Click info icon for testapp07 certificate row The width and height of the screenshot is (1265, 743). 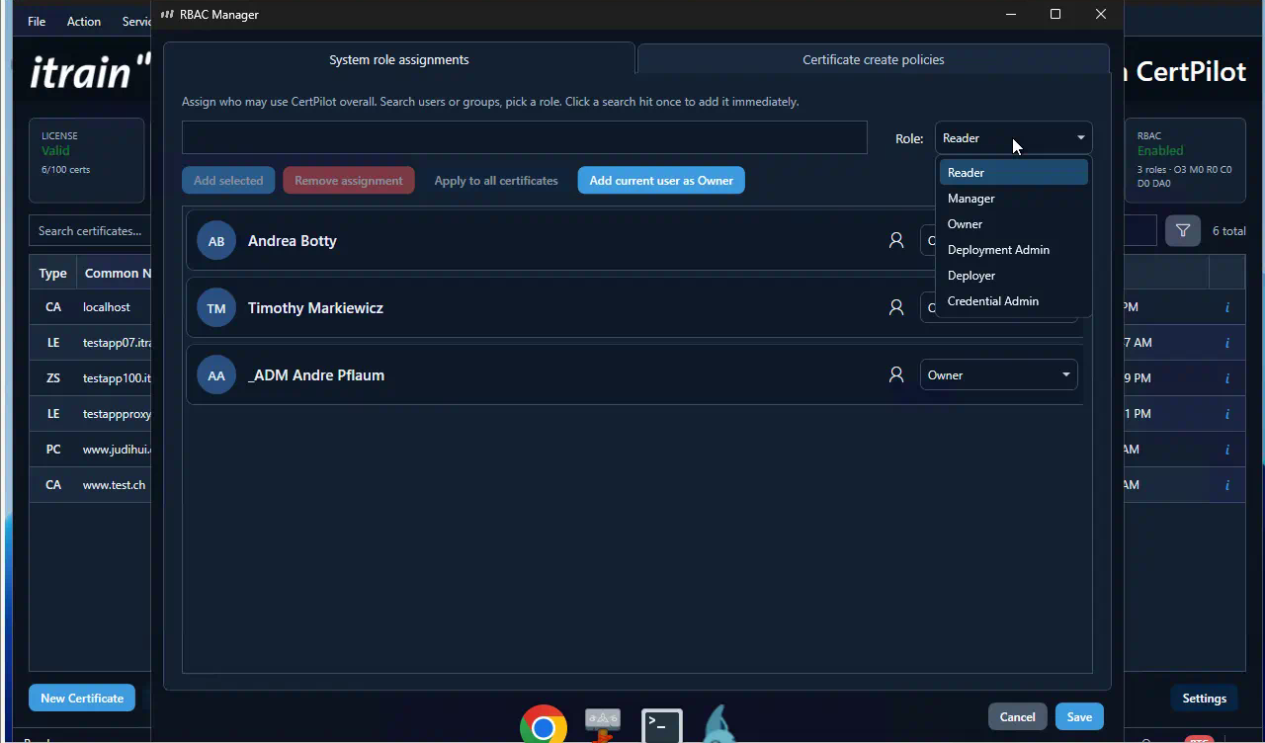pos(1227,343)
